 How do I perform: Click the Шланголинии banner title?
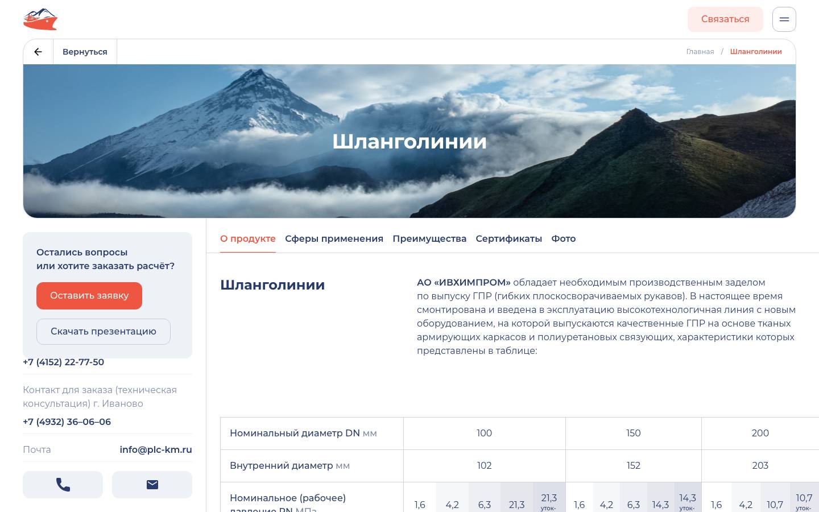click(409, 142)
